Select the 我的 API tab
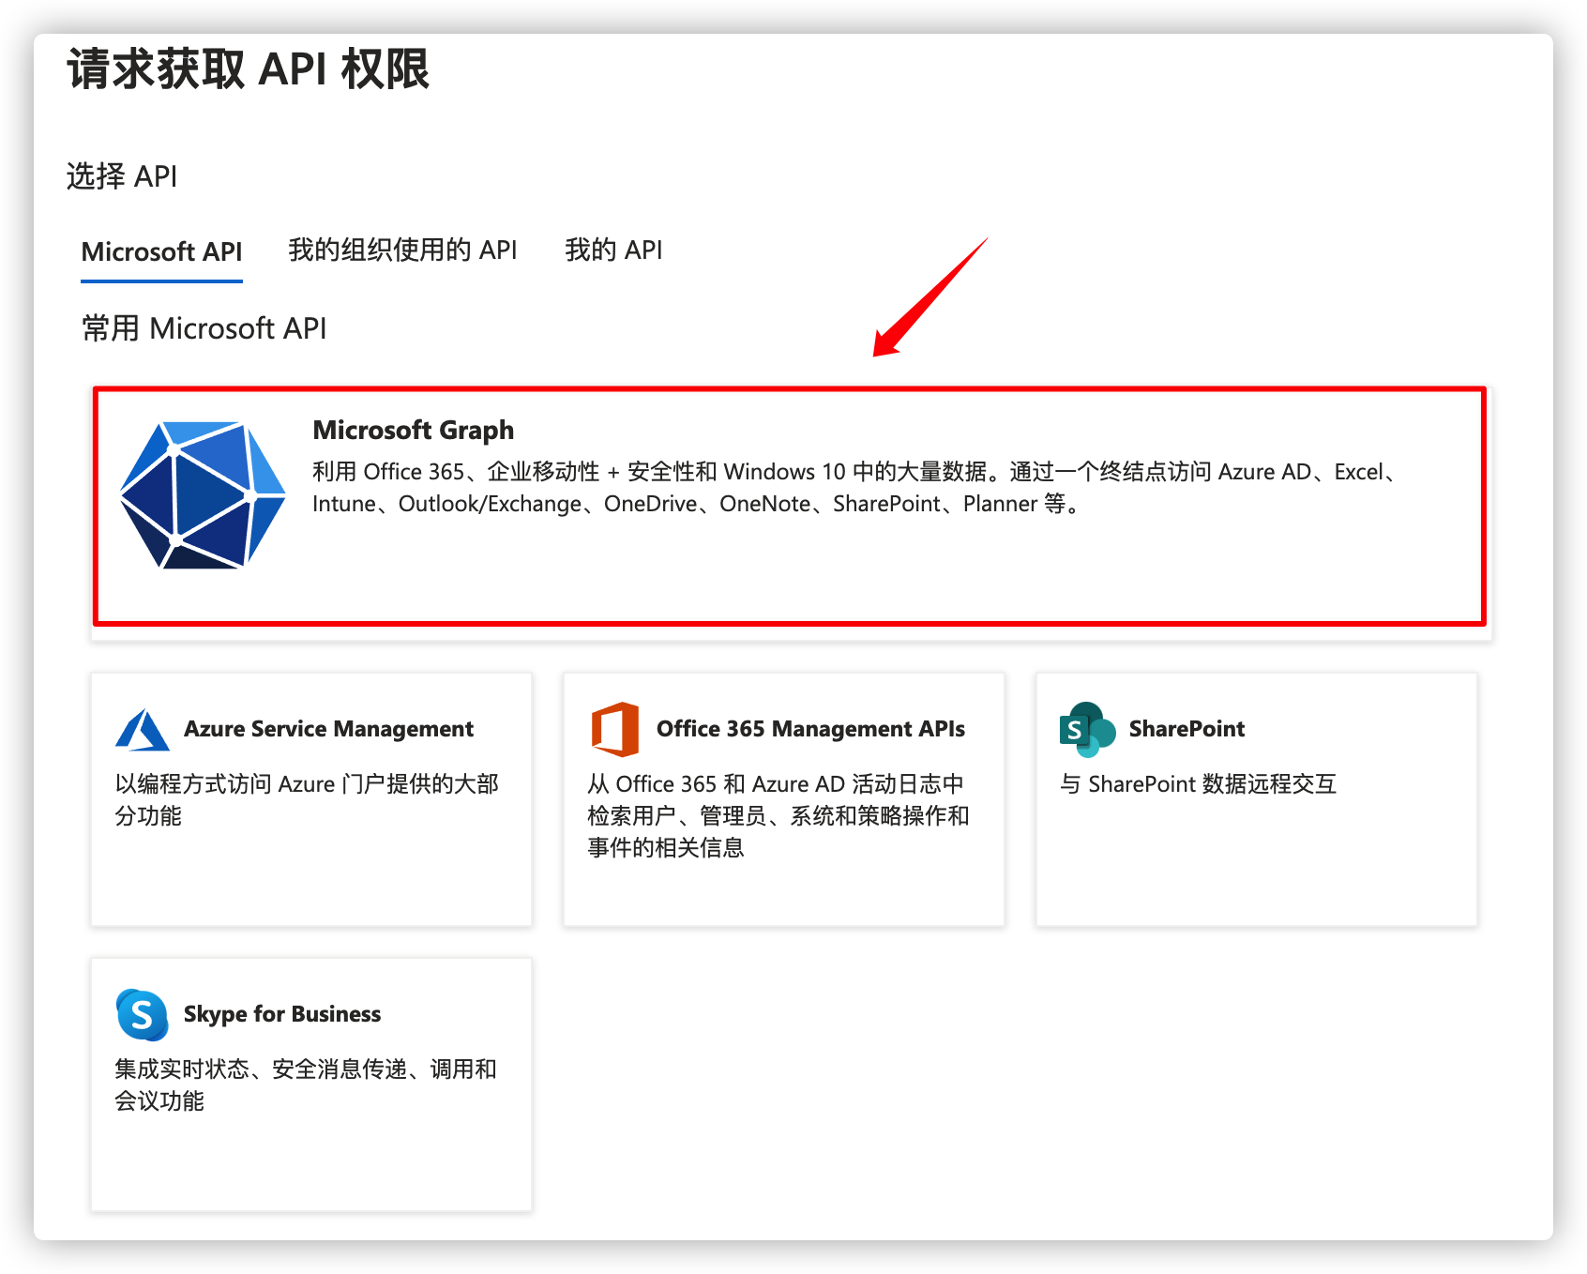 [613, 250]
